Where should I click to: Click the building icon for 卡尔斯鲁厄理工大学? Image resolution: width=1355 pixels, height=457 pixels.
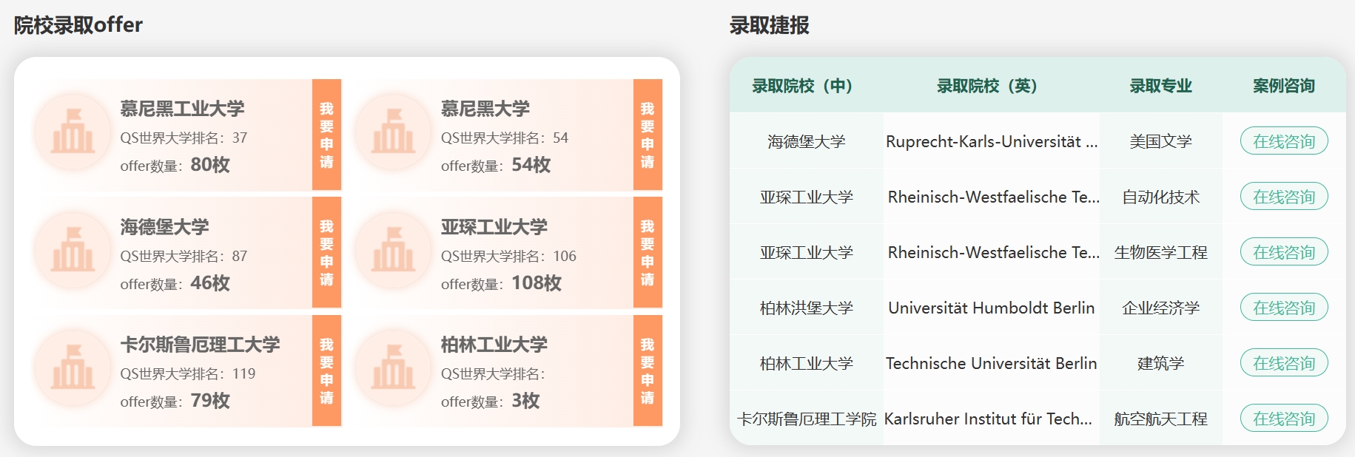[x=73, y=368]
